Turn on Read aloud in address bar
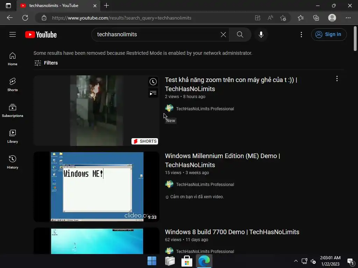The height and width of the screenshot is (268, 358). 270,18
